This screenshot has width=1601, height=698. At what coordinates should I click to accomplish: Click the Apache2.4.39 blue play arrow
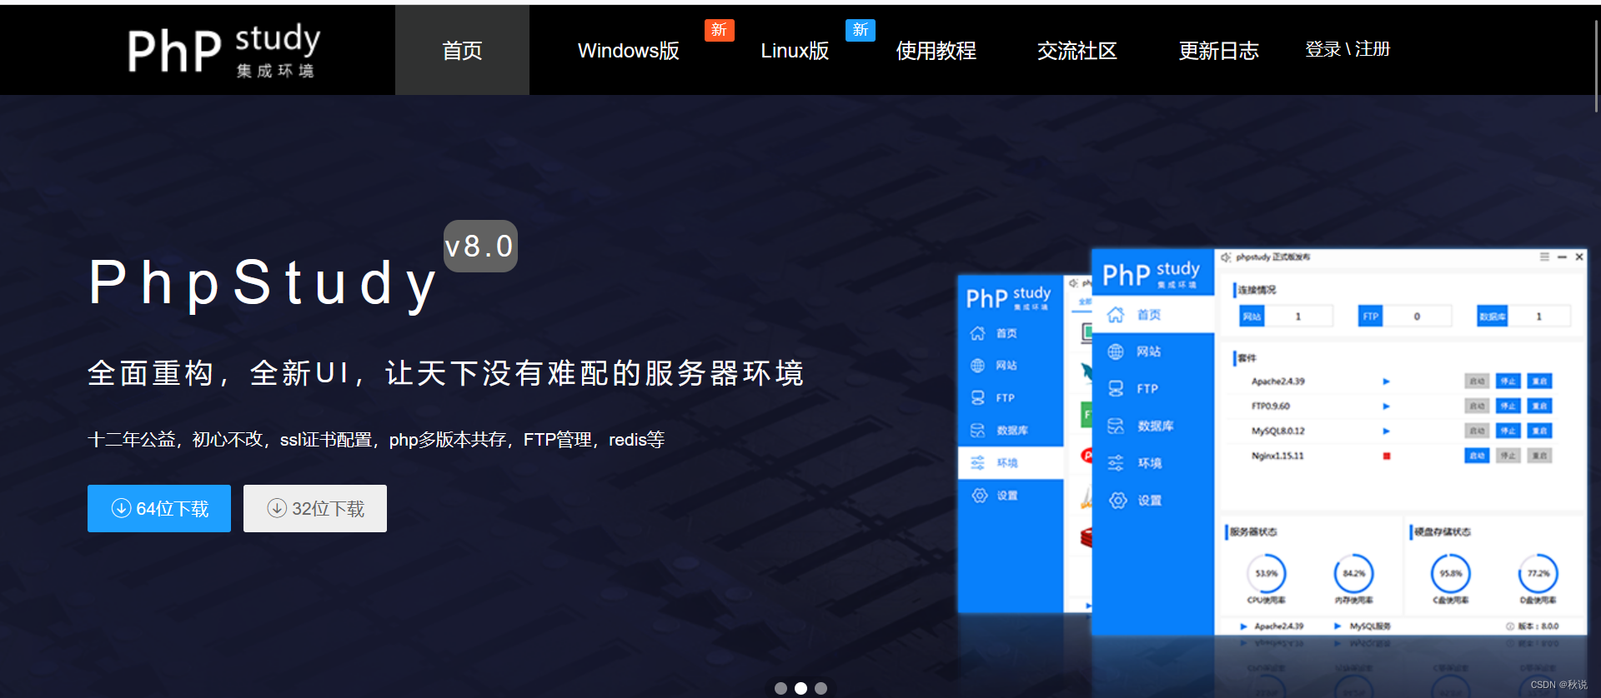point(1386,381)
